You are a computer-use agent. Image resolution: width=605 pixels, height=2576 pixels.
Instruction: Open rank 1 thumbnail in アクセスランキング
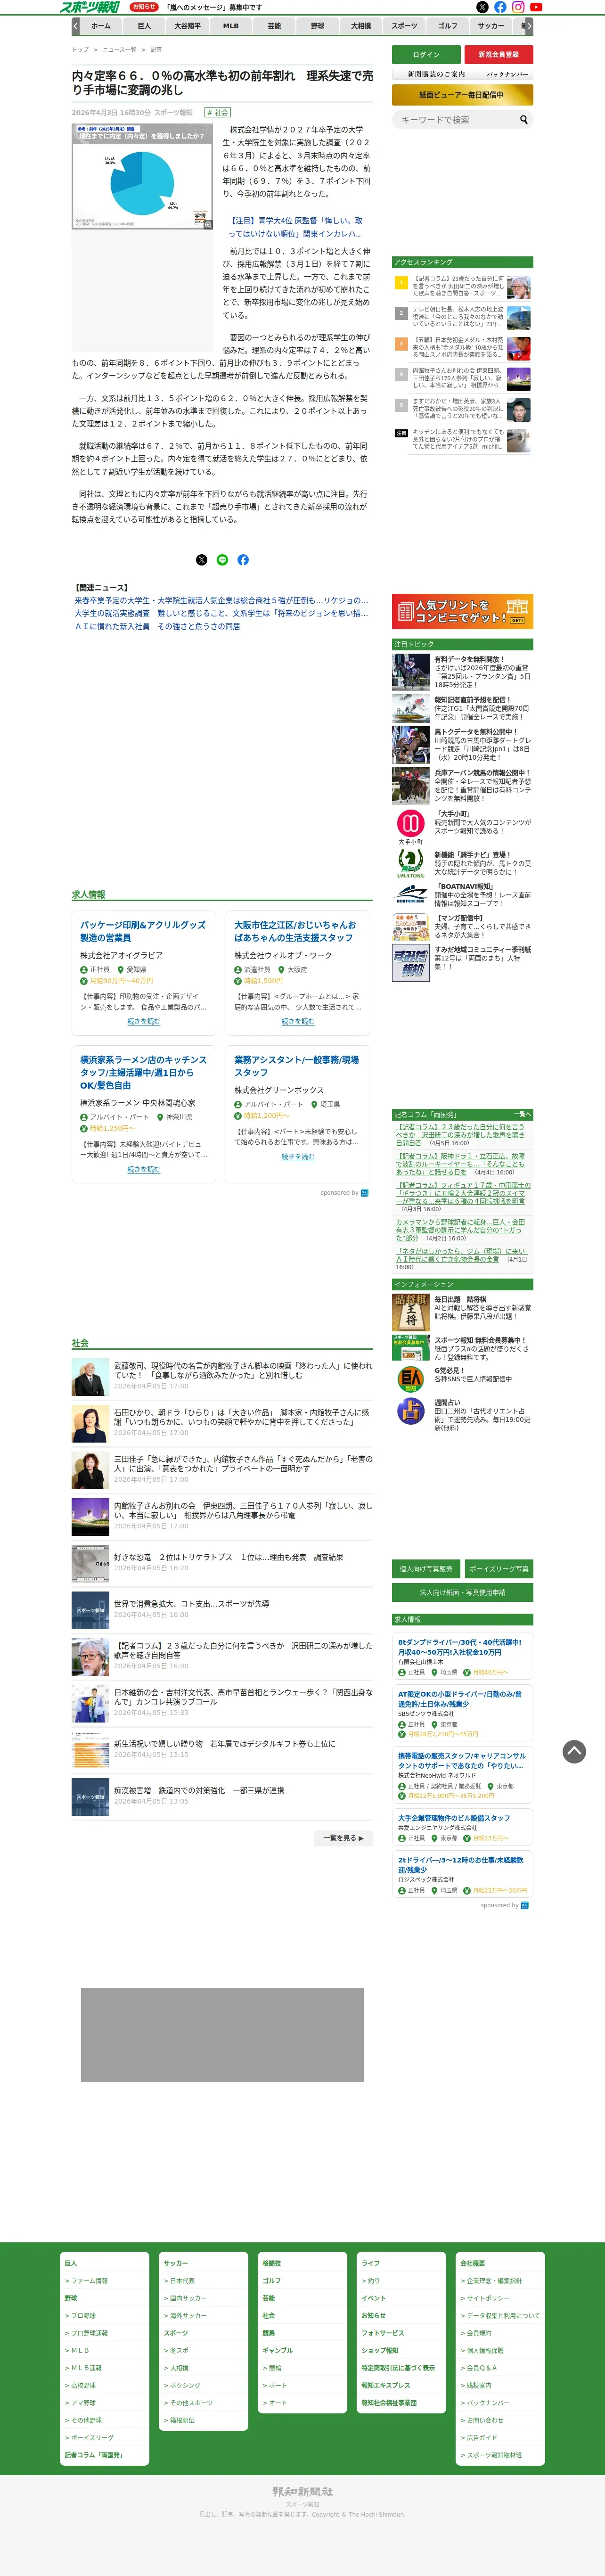519,288
